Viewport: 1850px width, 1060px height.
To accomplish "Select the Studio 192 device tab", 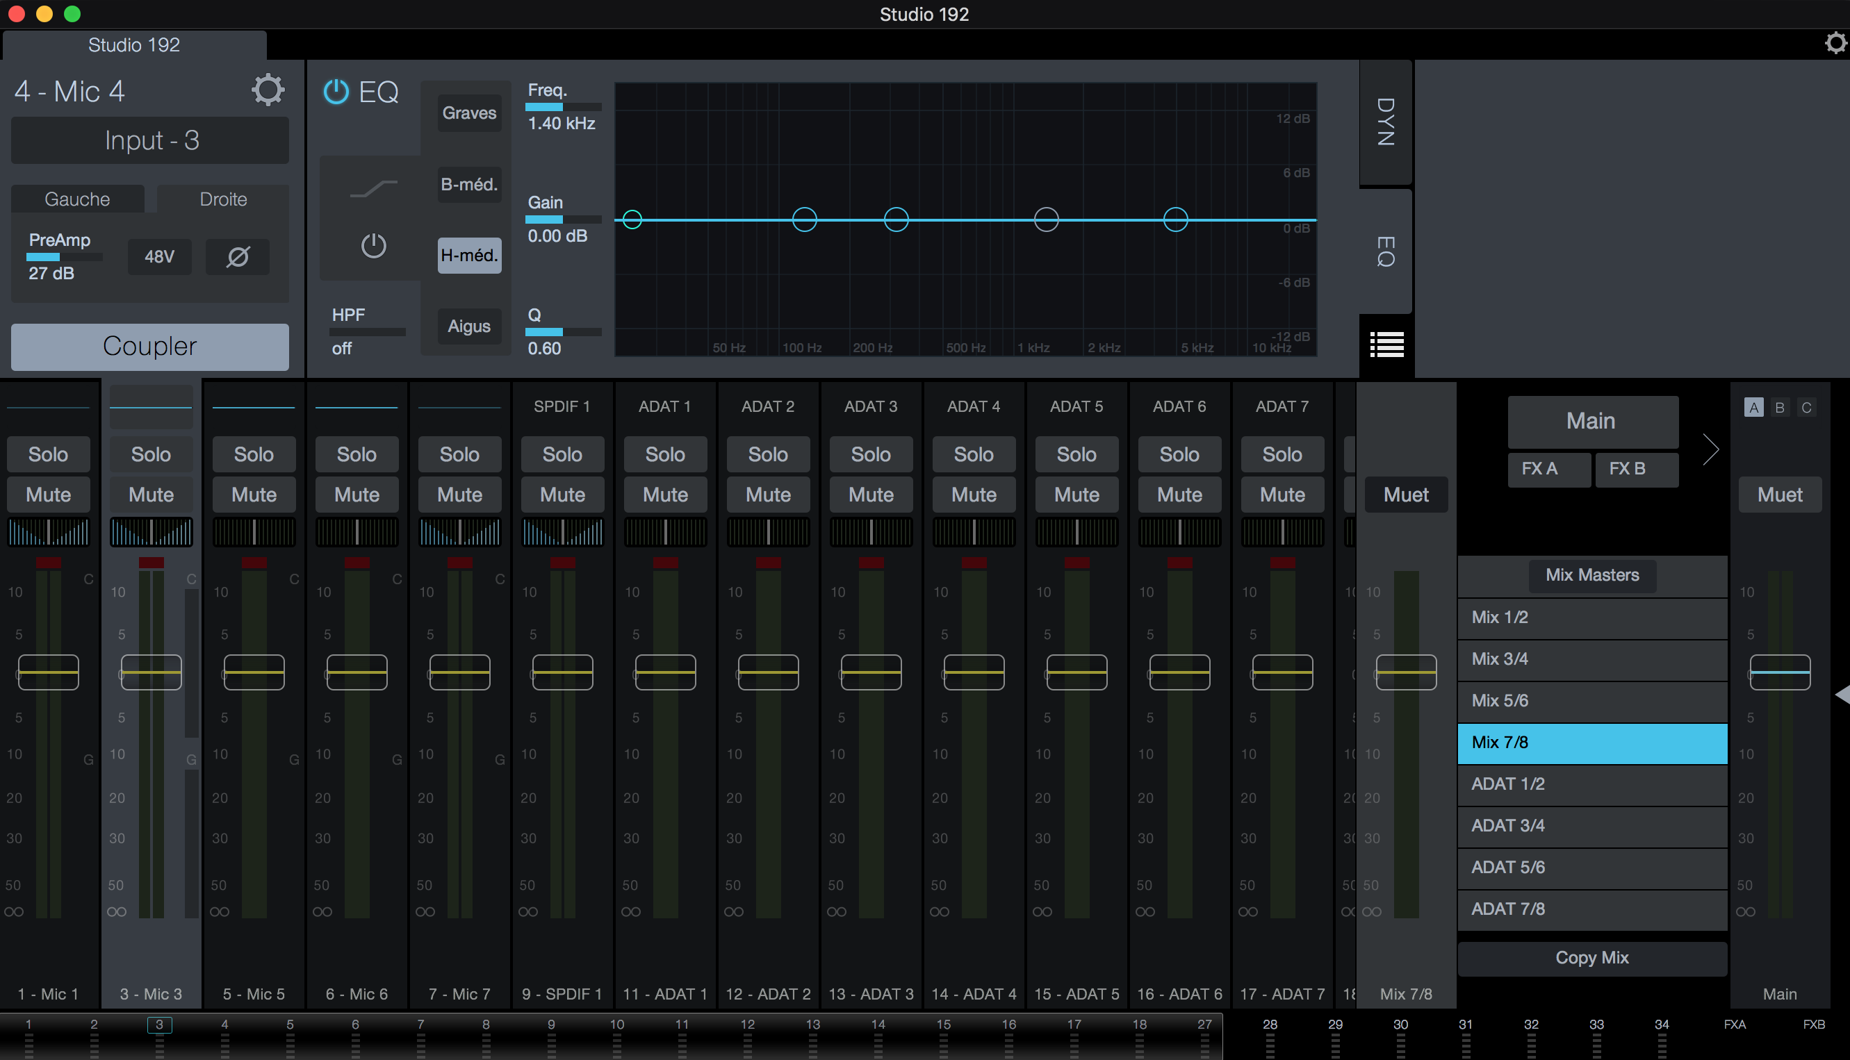I will [x=134, y=44].
